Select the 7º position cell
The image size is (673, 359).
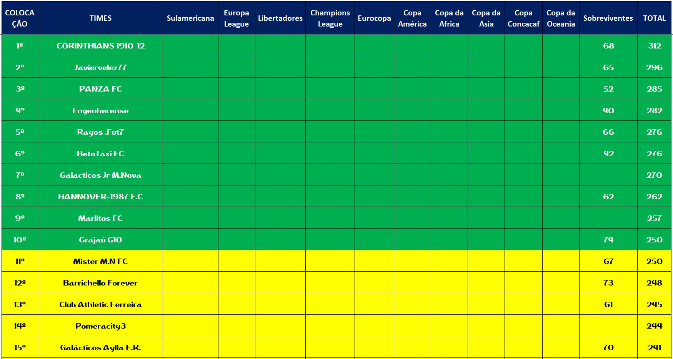click(x=20, y=175)
